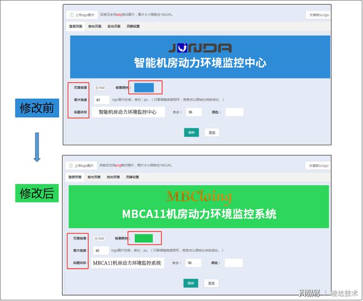Select 页脚设置 tab above the green banner
Image resolution: width=363 pixels, height=301 pixels.
click(x=133, y=177)
